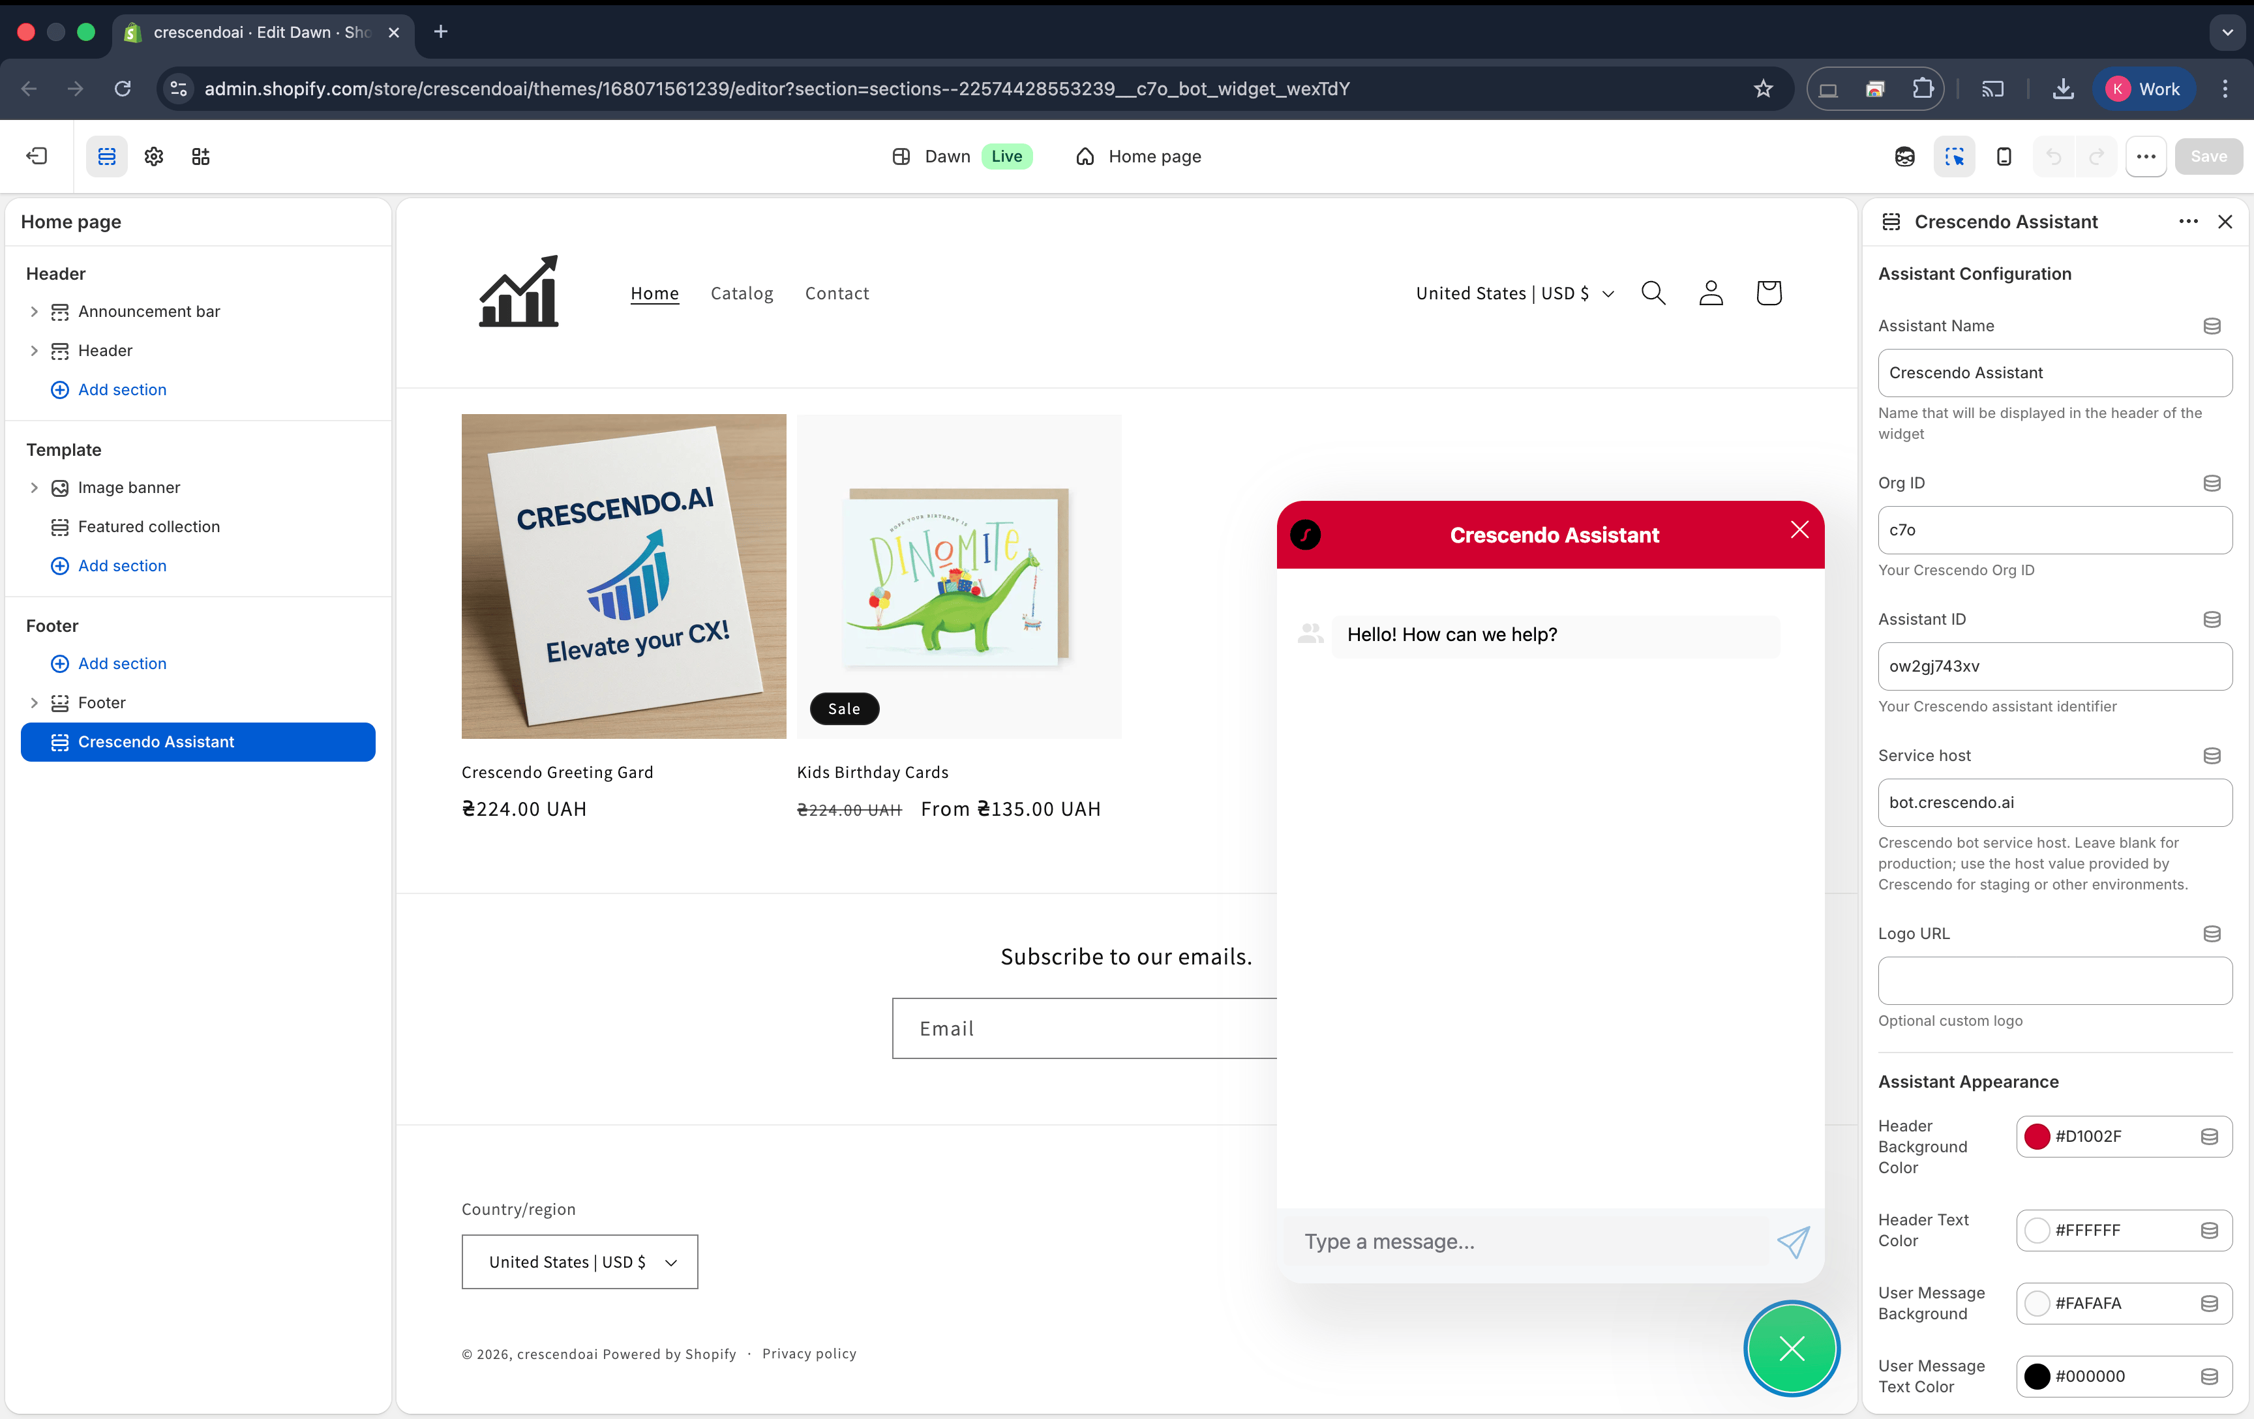Connect dynamic source for Header Text Color
The width and height of the screenshot is (2254, 1419).
[x=2209, y=1230]
